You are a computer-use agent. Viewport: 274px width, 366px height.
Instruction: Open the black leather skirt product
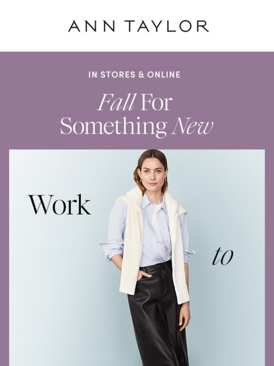[159, 315]
